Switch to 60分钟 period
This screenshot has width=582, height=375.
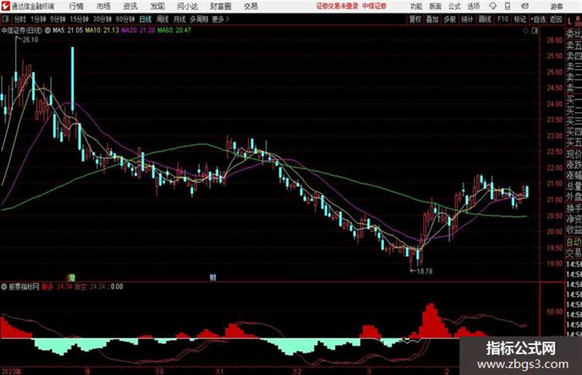[x=125, y=19]
